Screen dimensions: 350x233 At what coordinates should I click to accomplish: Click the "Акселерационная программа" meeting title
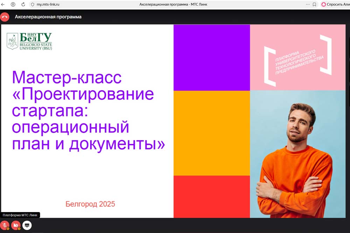[48, 17]
